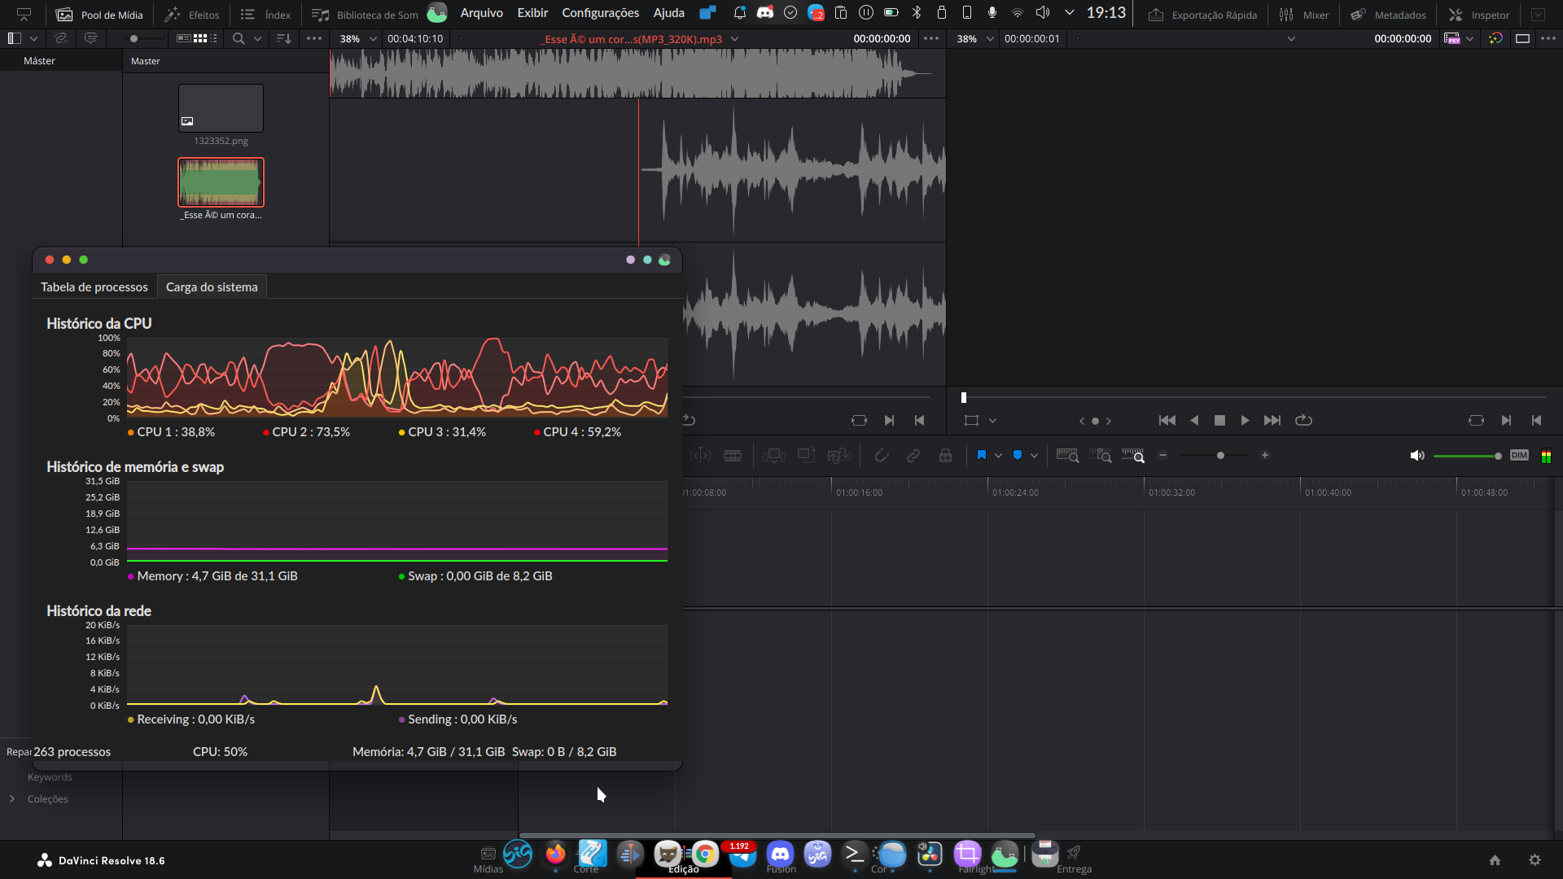Screen dimensions: 1563x879
Task: Open Discord from the dock
Action: pyautogui.click(x=780, y=854)
